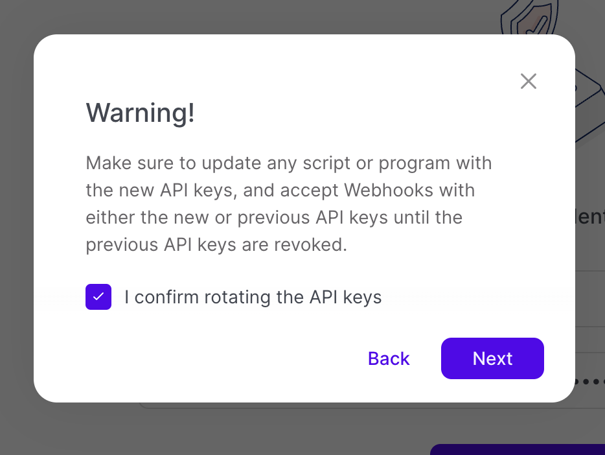Click the purple button below the dialog
This screenshot has height=455, width=605.
point(518,449)
